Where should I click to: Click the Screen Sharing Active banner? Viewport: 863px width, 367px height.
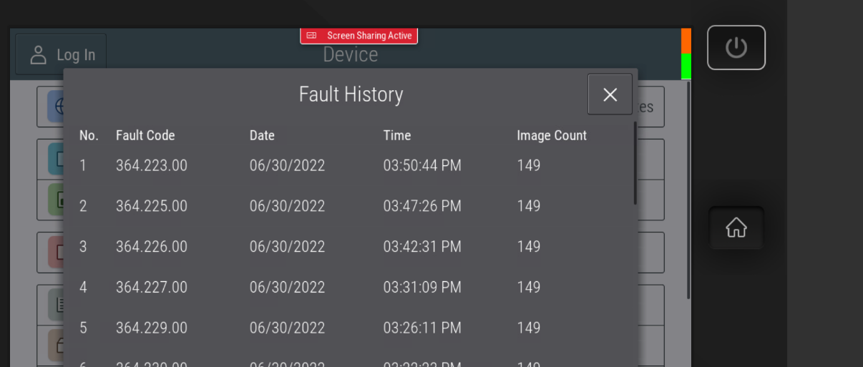coord(359,36)
